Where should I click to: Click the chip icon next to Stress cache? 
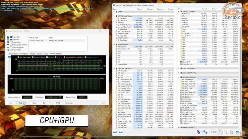tap(8, 42)
